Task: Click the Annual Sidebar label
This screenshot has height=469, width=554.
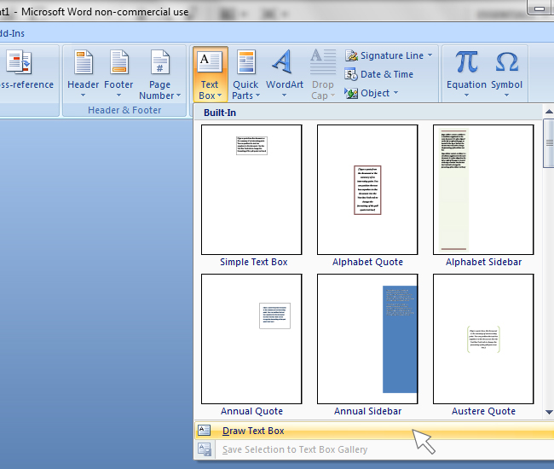Action: click(x=368, y=411)
